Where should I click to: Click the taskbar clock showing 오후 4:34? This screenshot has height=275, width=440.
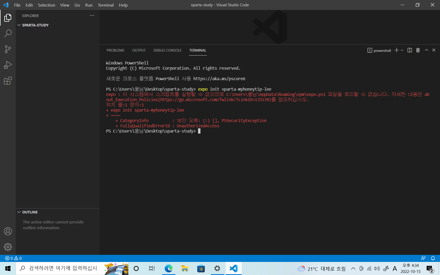coord(410,268)
